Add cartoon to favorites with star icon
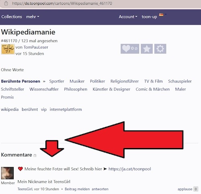The height and width of the screenshot is (194, 201). click(x=147, y=49)
